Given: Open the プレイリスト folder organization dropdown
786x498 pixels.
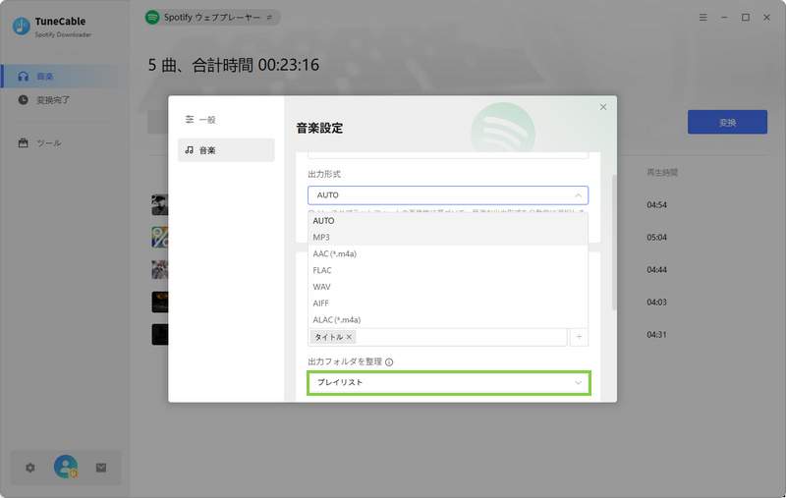Looking at the screenshot, I should (449, 383).
